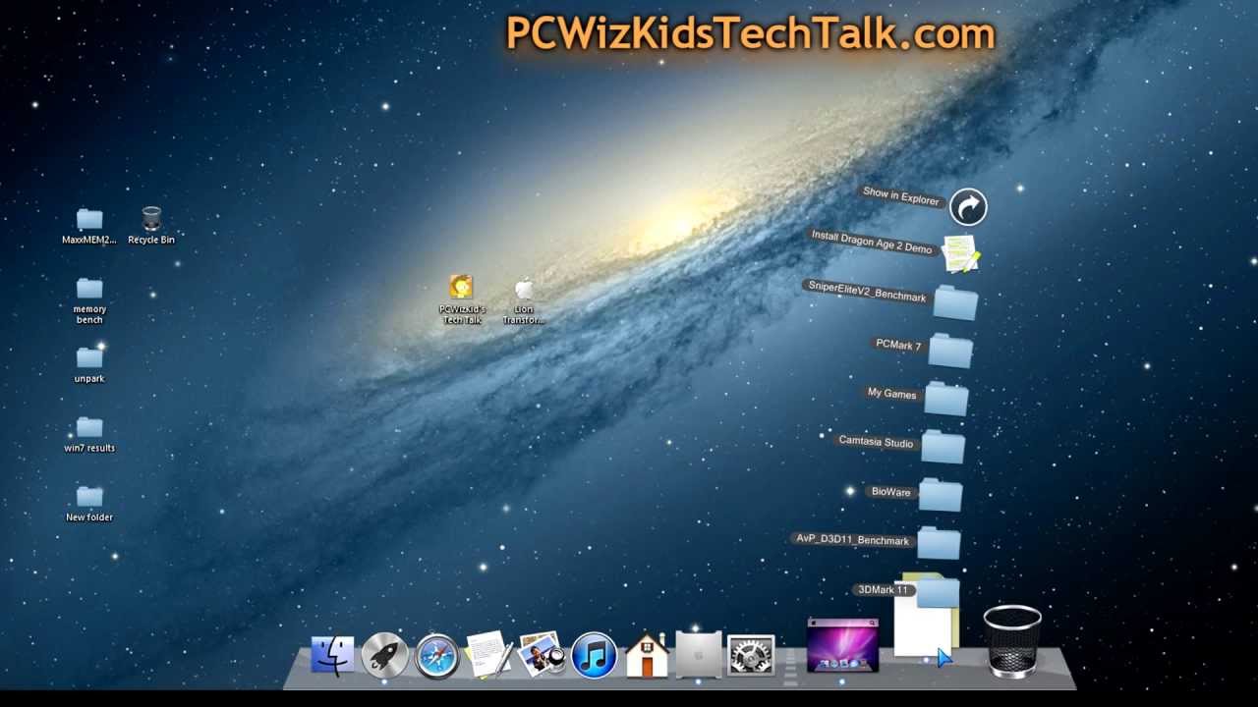Open the PCMark 7 stack folder

[x=950, y=351]
